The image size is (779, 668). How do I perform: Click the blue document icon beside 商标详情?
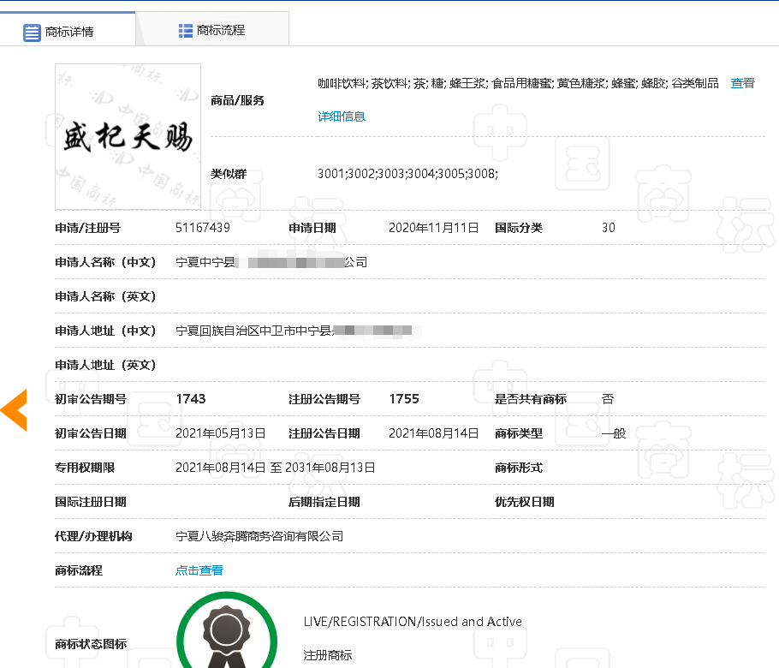32,33
